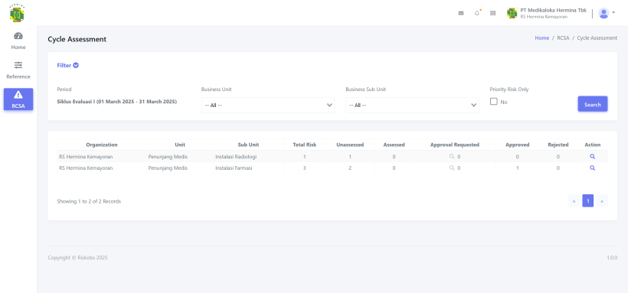The height and width of the screenshot is (293, 628).
Task: Click the Copyright Riskobs 2025 footer text
Action: pyautogui.click(x=77, y=258)
